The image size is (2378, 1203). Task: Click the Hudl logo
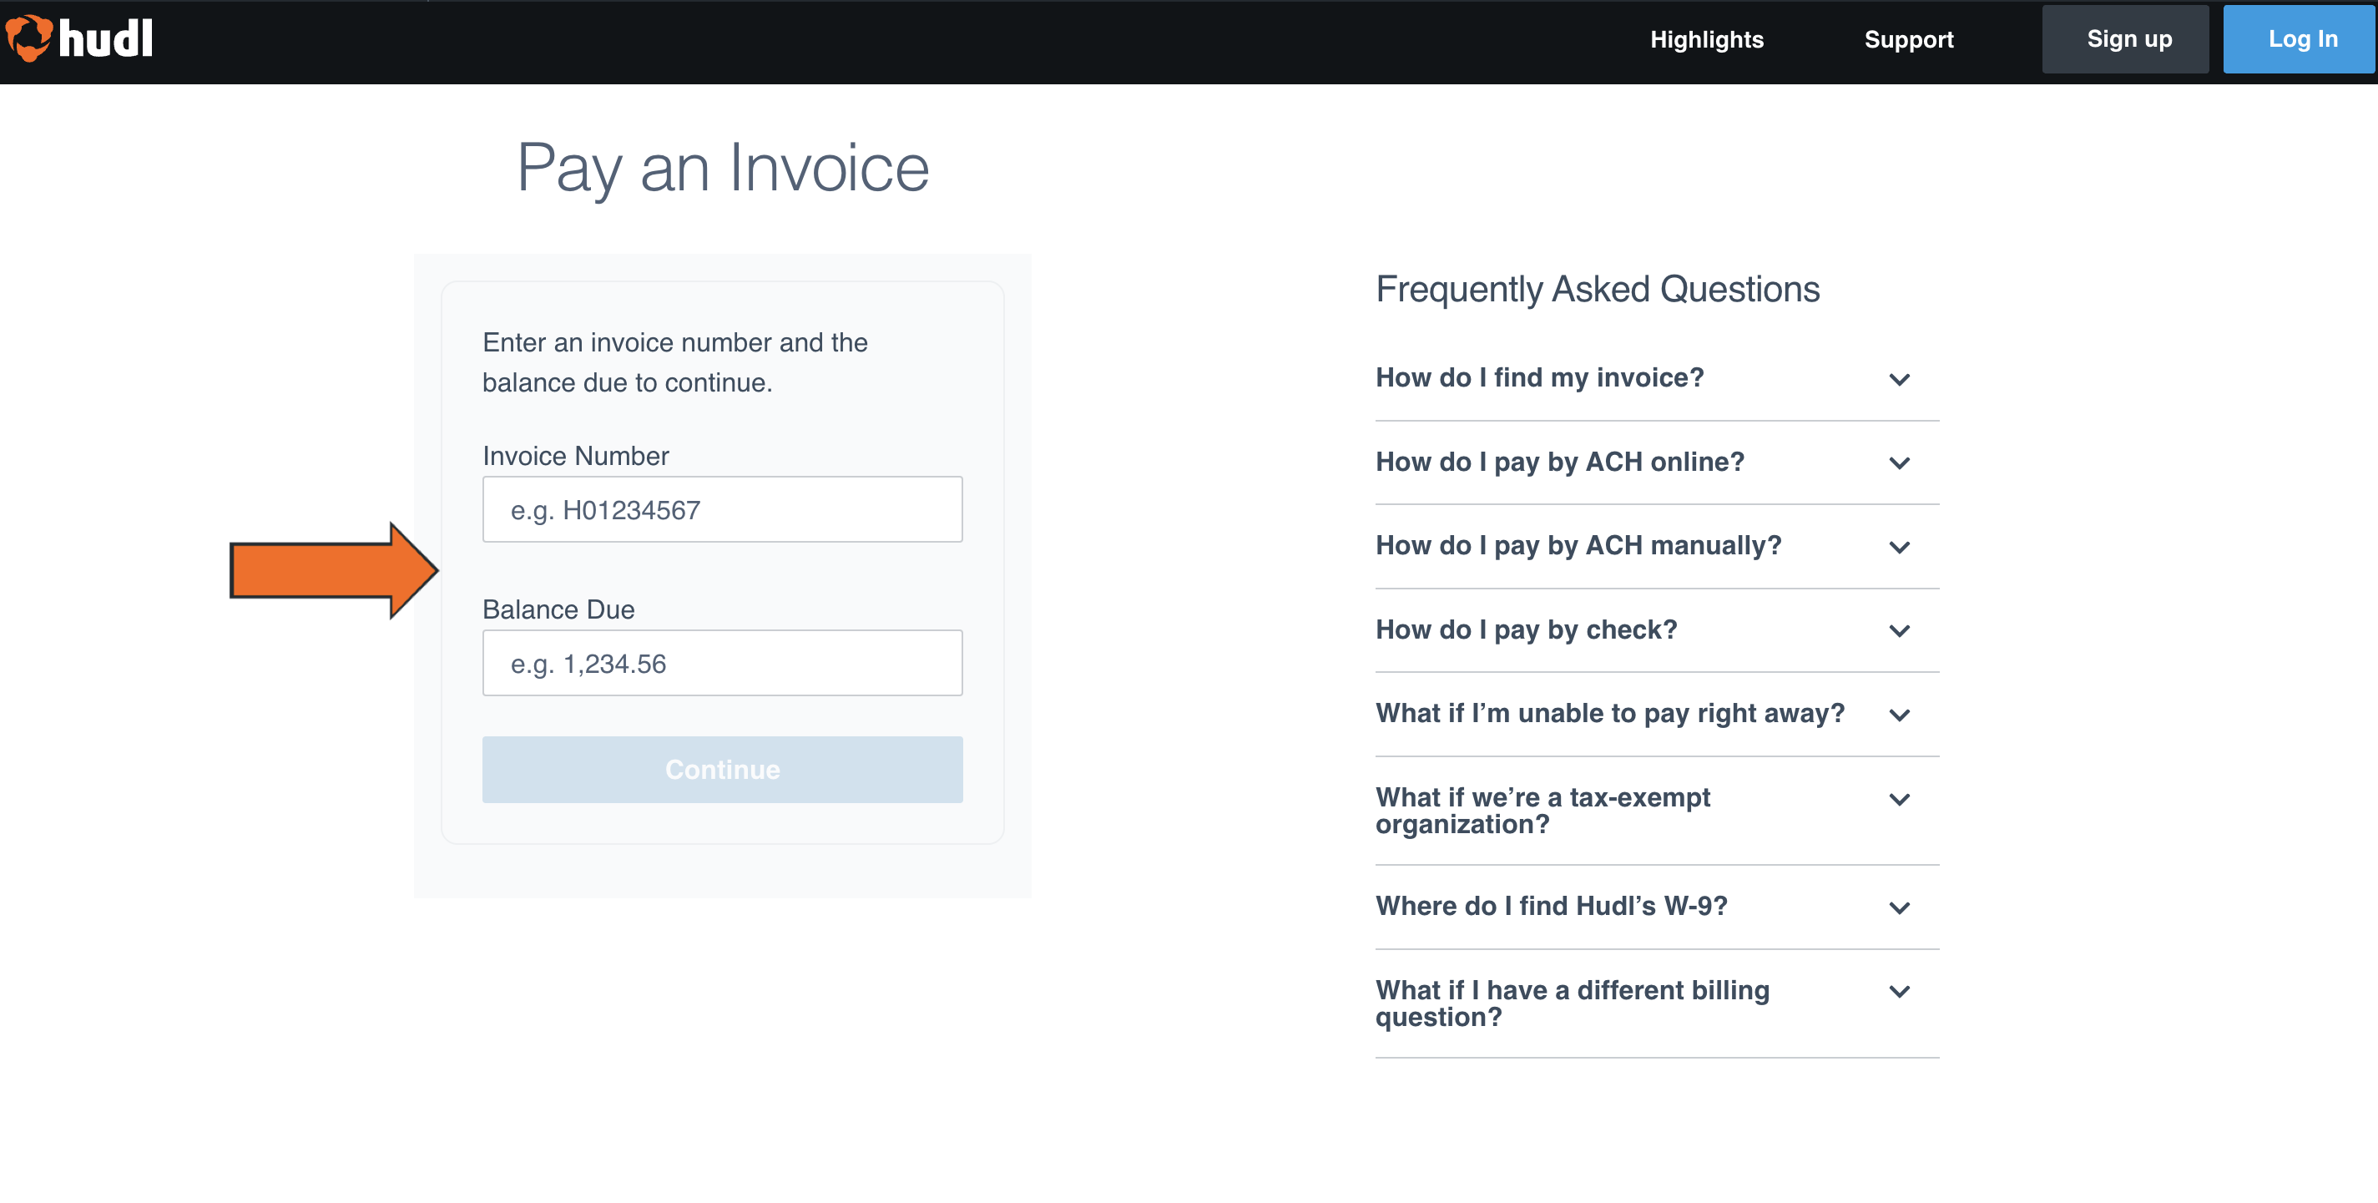point(78,38)
